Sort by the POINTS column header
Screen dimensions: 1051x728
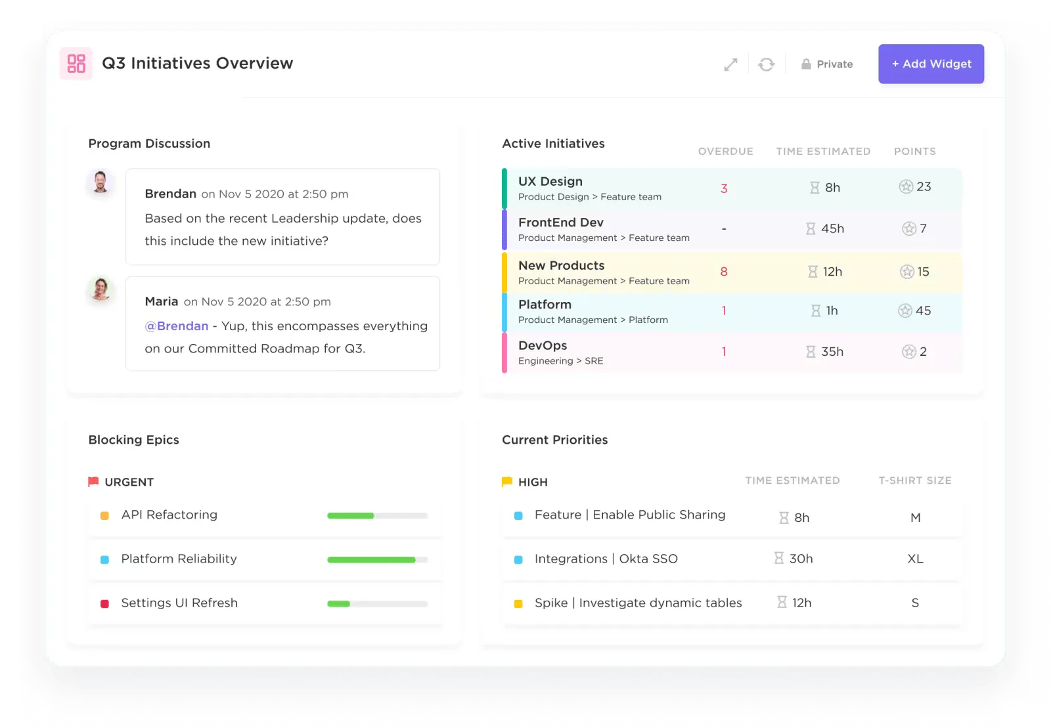[x=914, y=151]
